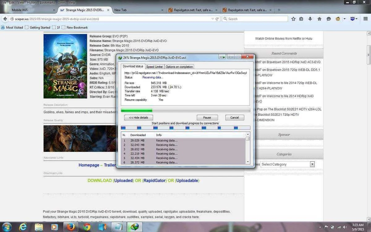Click the RapidGator download link
371x232 pixels.
point(154,180)
